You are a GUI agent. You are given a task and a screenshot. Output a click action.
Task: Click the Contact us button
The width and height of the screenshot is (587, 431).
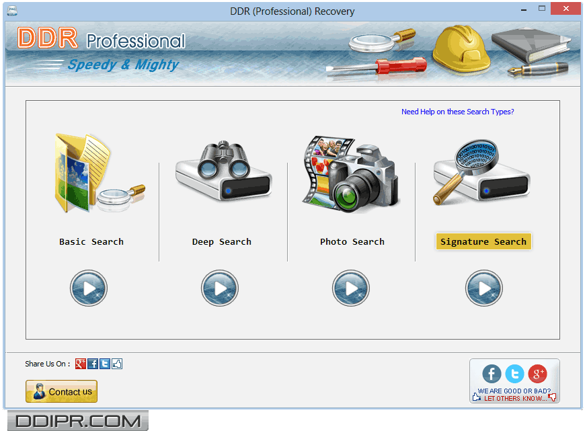click(x=61, y=392)
